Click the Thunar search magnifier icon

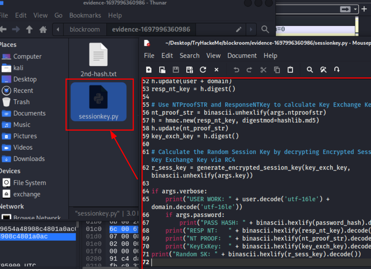265,29
